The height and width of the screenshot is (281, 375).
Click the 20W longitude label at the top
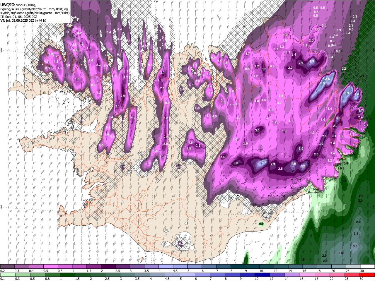156,1
